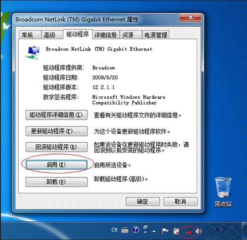Click the 数字签名程序 label

point(61,97)
